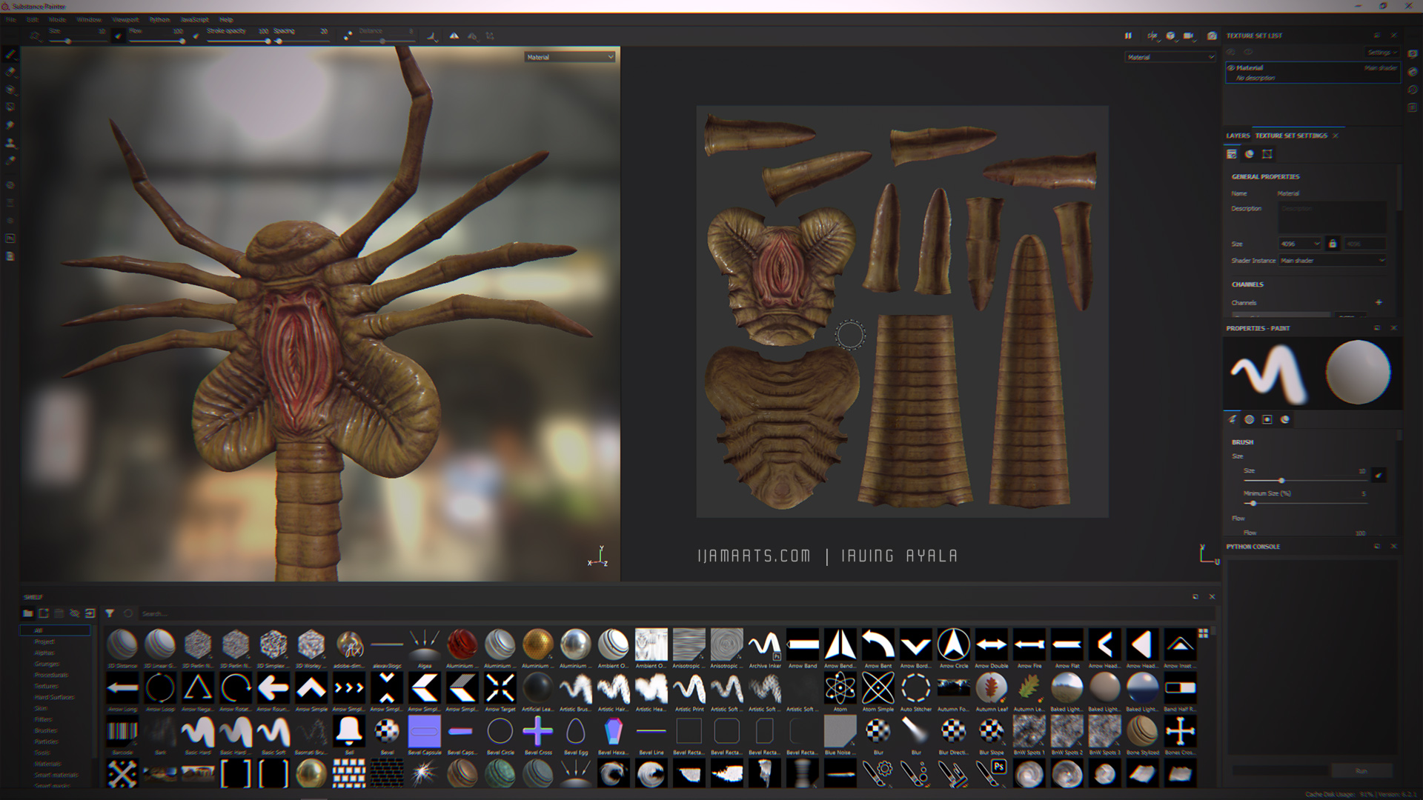Select the Polygon Fill tool

pyautogui.click(x=10, y=107)
